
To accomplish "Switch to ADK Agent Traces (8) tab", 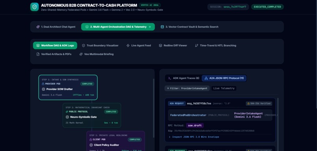I will pyautogui.click(x=184, y=78).
